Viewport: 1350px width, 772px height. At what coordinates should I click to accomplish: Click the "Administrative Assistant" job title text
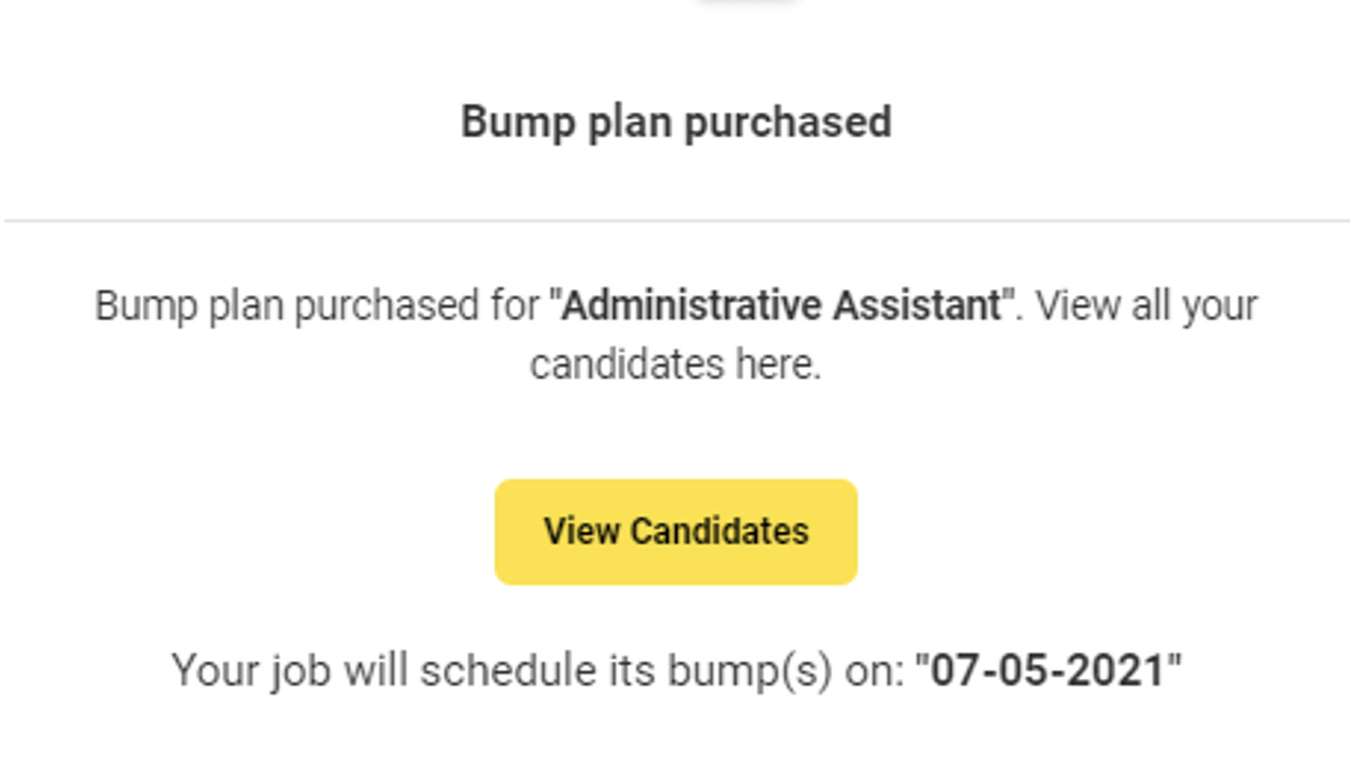click(781, 305)
